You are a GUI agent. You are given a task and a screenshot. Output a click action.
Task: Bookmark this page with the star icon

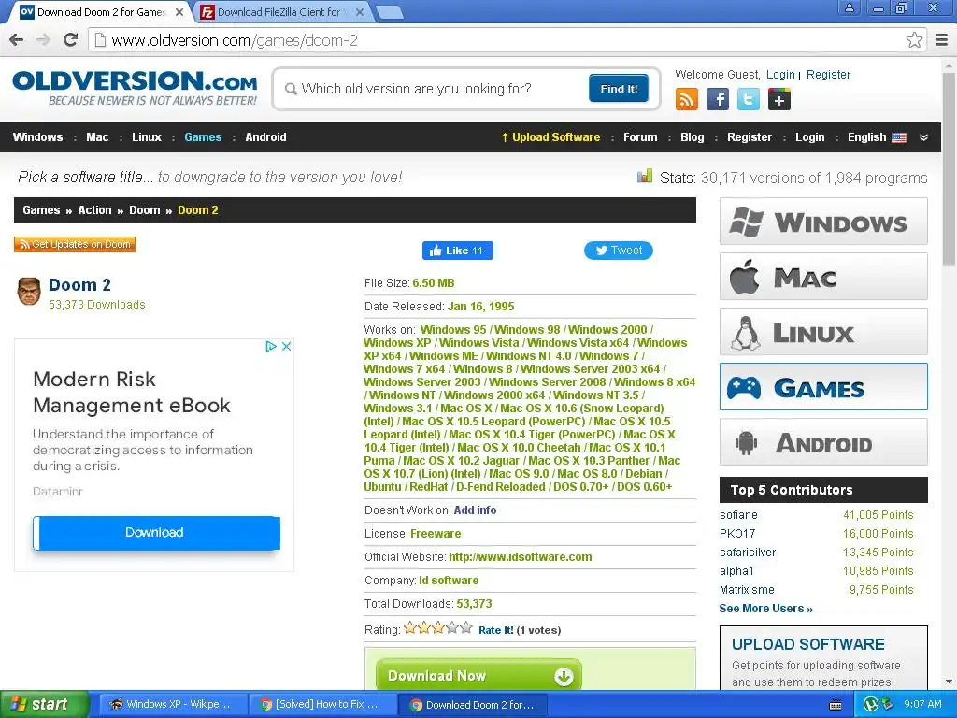click(914, 40)
